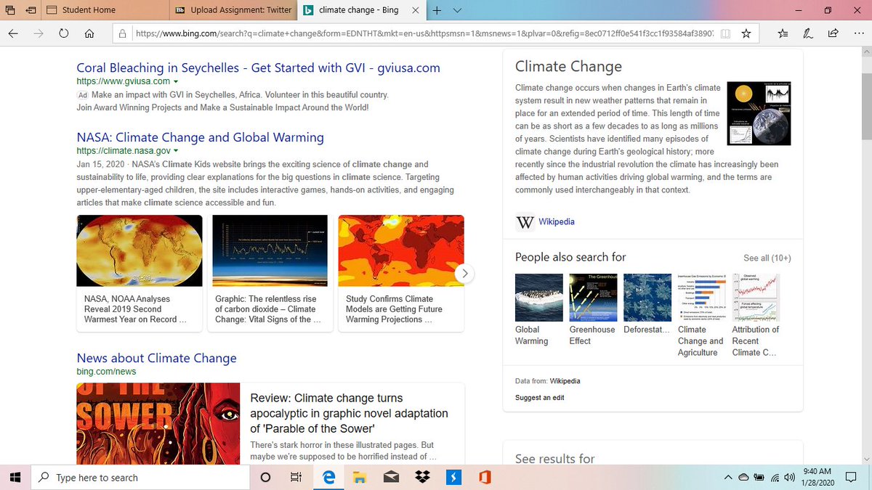
Task: Open NASA: Climate Change and Global Warming
Action: click(200, 137)
